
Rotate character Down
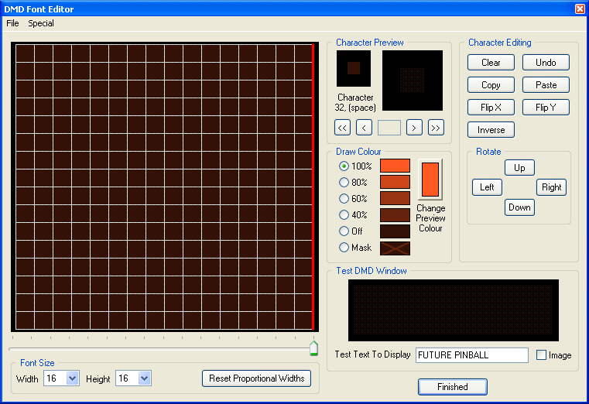[x=519, y=207]
